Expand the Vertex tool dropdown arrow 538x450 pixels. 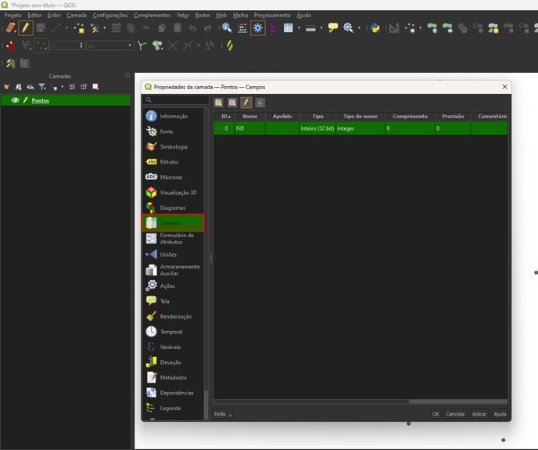tap(105, 28)
